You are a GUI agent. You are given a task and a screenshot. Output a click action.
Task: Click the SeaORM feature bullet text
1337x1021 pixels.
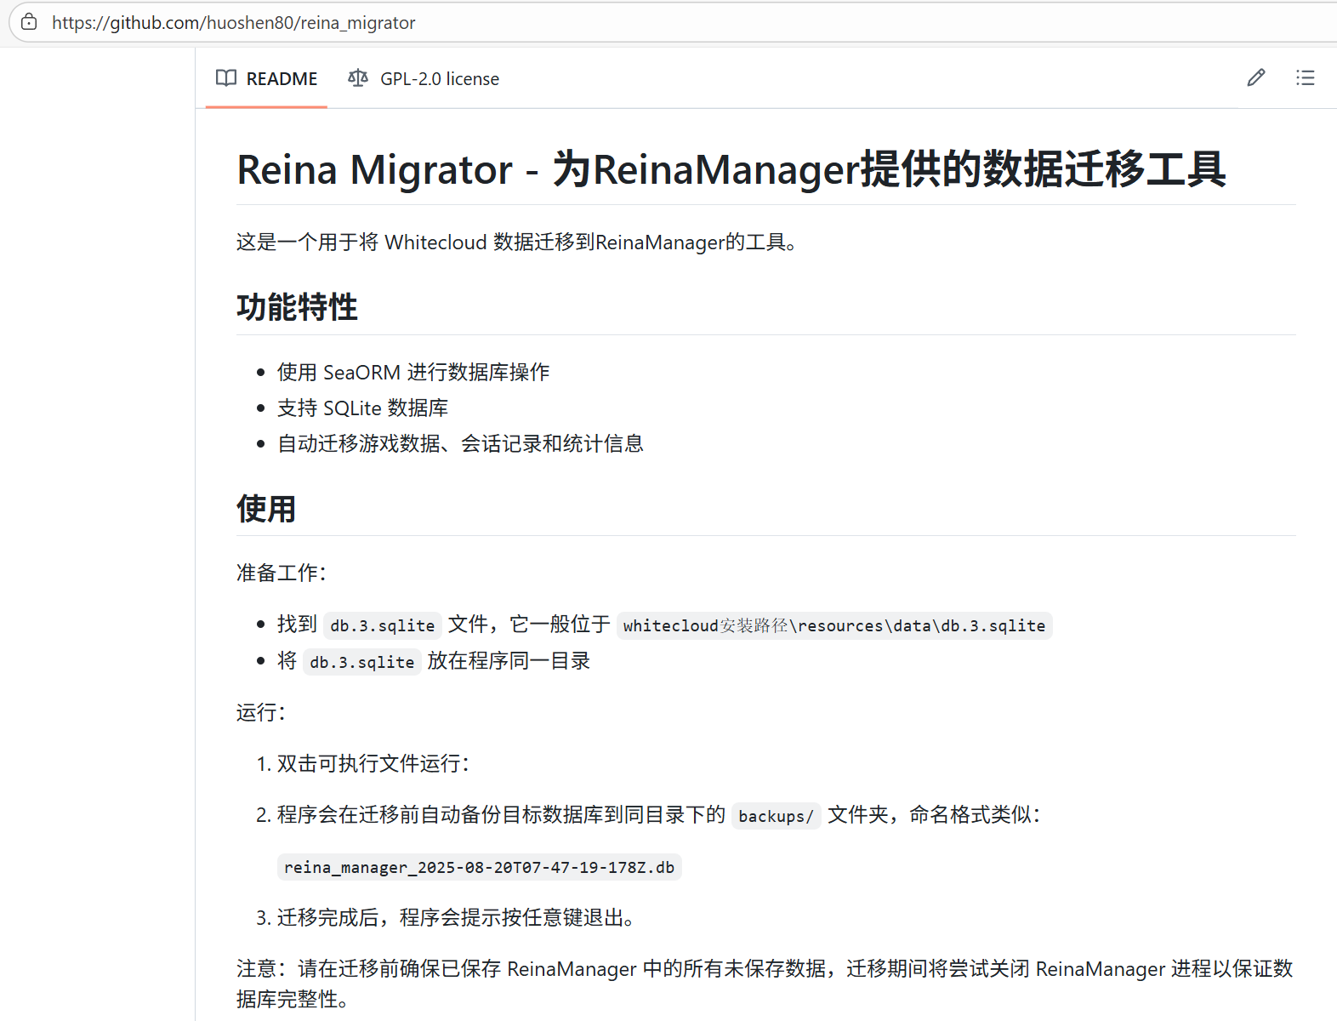point(413,373)
